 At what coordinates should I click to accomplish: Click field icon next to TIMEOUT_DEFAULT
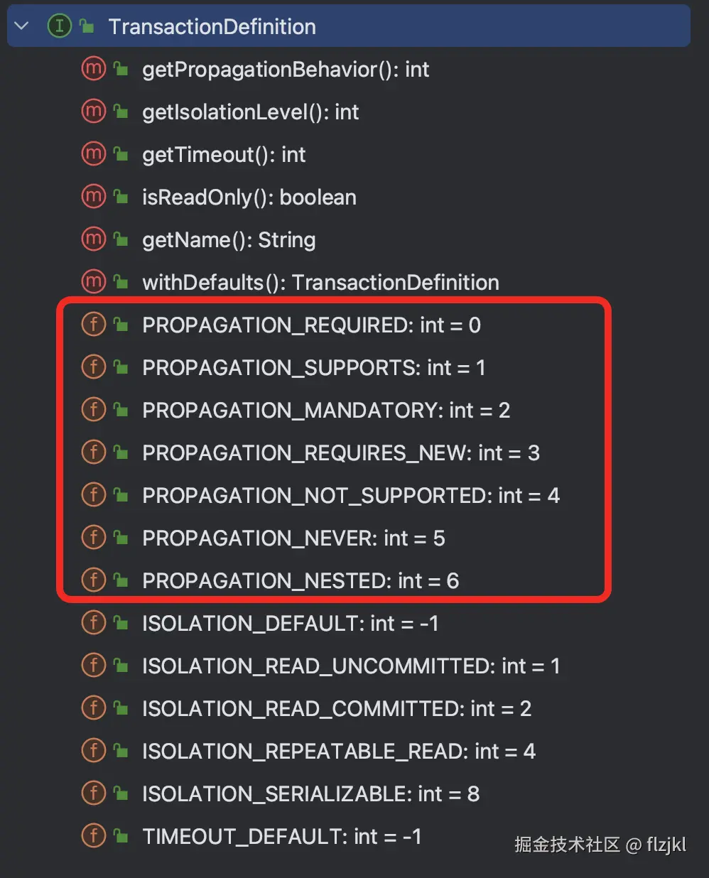pos(93,835)
